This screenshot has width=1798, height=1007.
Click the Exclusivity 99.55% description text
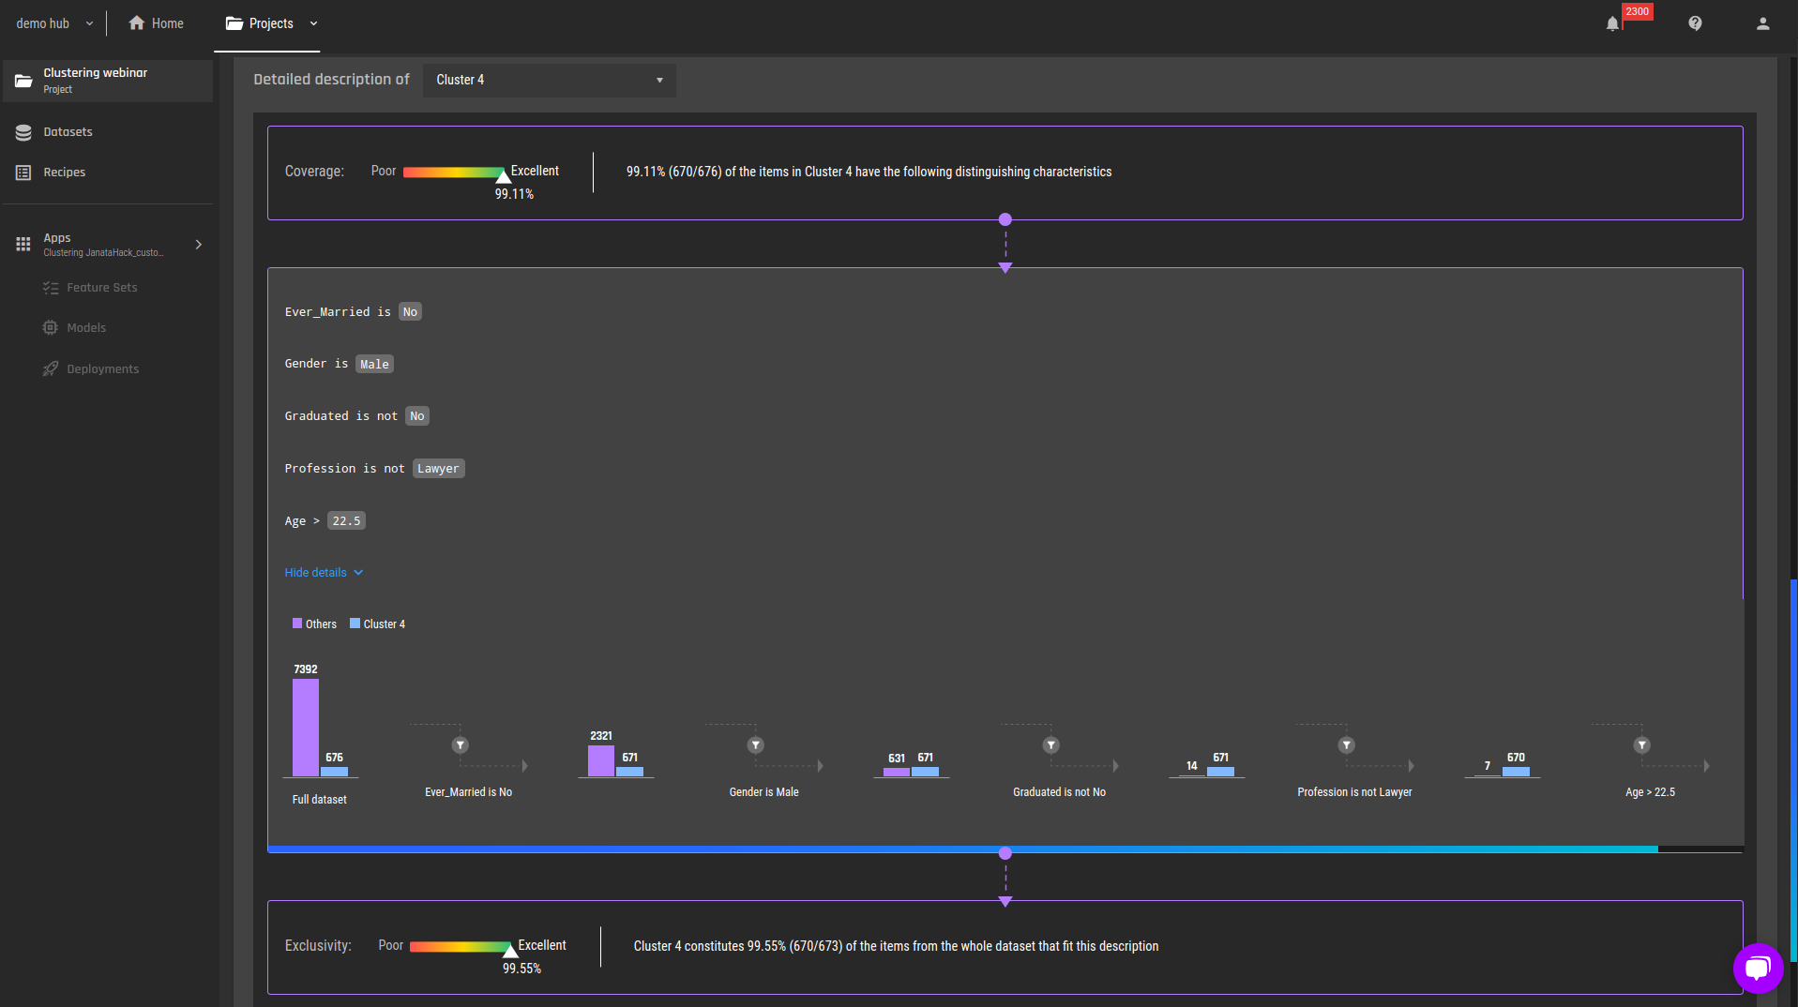click(896, 946)
